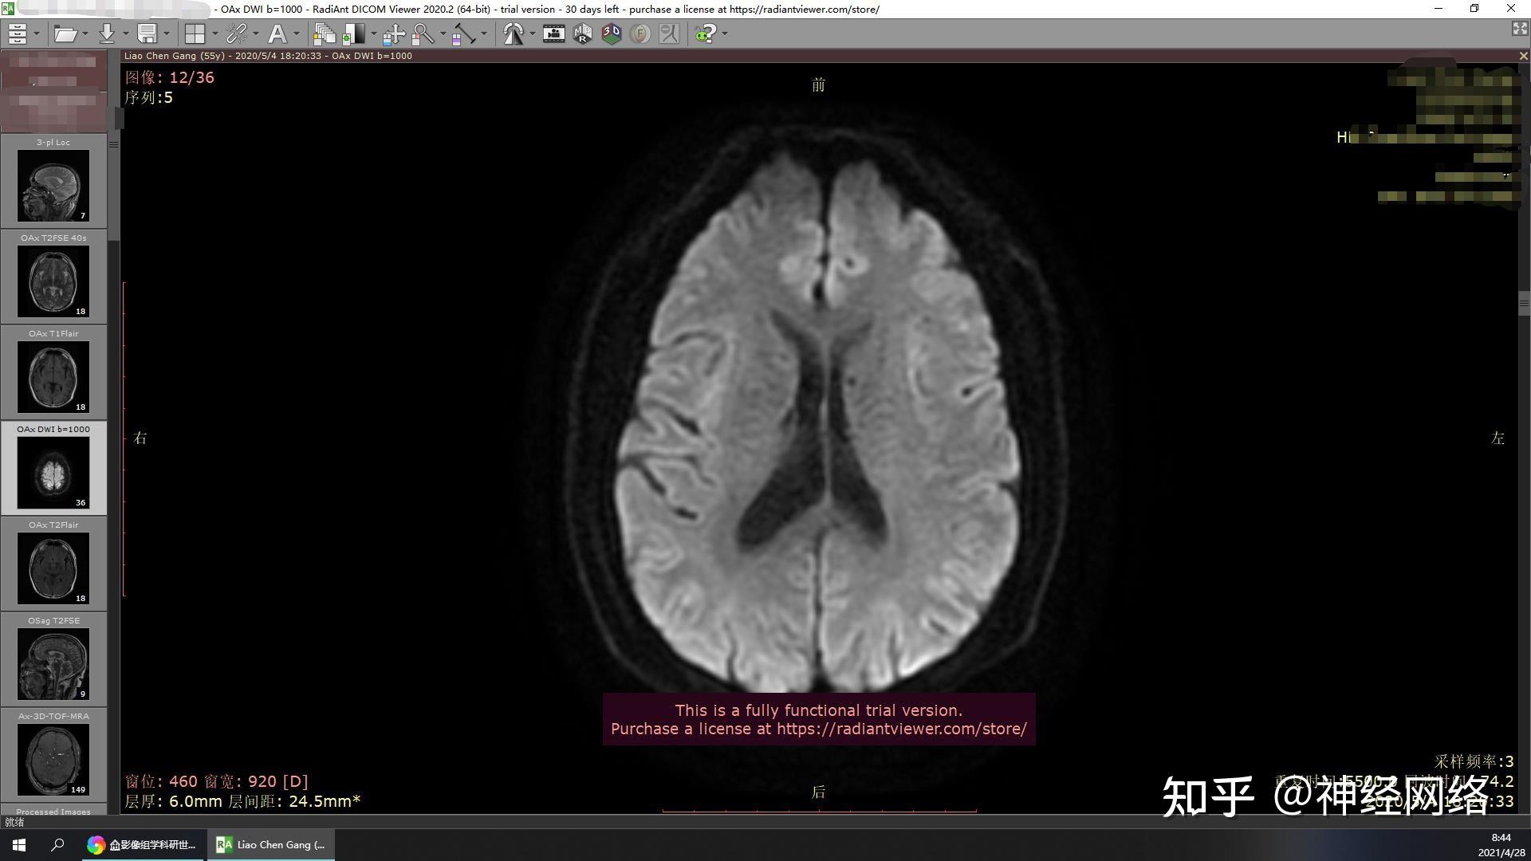Select the pan move tool
The height and width of the screenshot is (861, 1531).
pos(393,33)
